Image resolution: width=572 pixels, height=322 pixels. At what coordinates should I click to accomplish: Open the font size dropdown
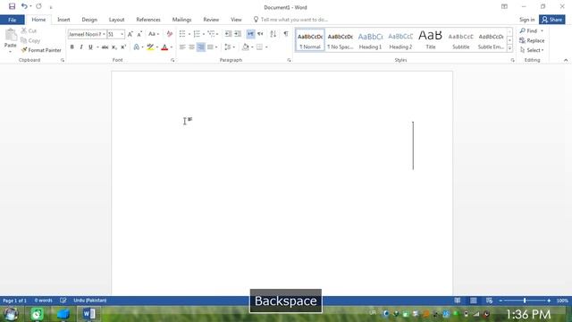coord(122,34)
